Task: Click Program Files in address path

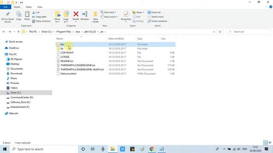Action: [x=64, y=32]
